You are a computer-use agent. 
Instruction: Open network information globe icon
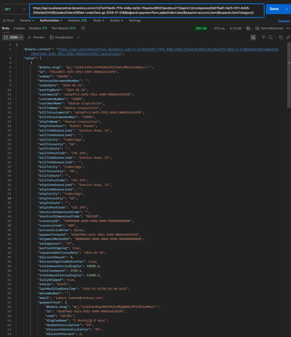(x=248, y=28)
